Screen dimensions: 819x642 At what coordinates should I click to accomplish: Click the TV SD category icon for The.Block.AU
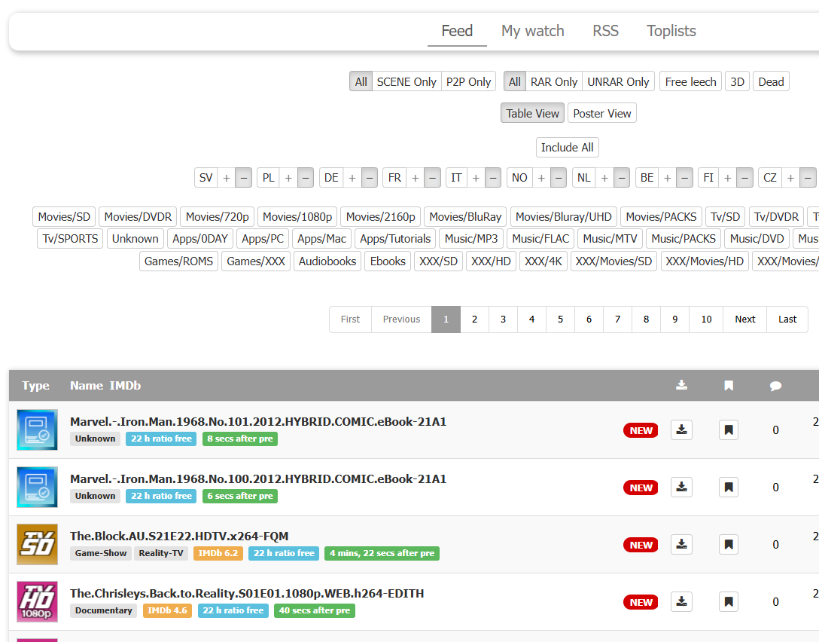click(37, 545)
